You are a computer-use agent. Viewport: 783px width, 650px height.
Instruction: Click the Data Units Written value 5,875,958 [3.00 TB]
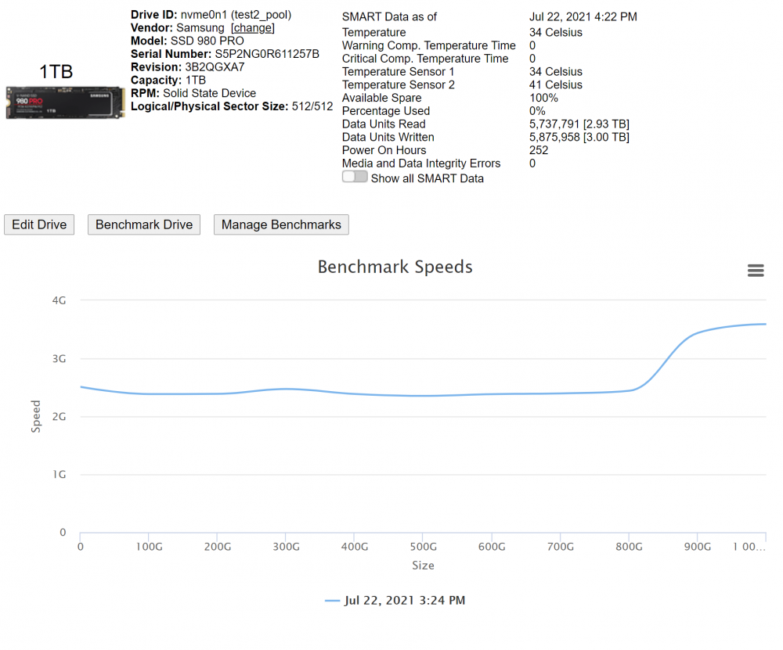579,137
